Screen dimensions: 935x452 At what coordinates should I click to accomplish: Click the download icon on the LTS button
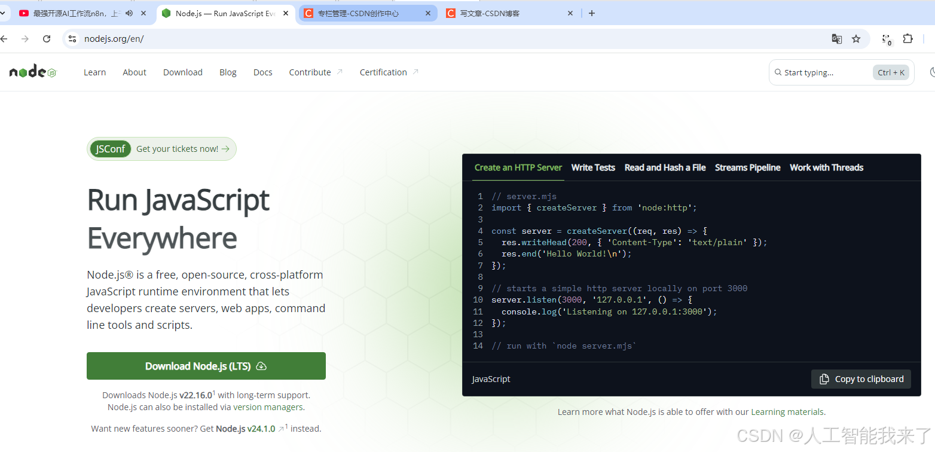click(261, 366)
